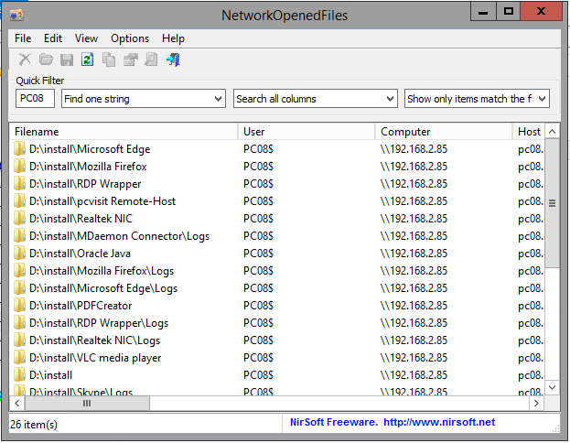Click the open folder toolbar icon
570x443 pixels.
(46, 60)
